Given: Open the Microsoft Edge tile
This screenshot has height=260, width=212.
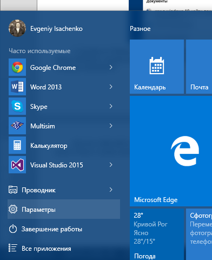Looking at the screenshot, I should (171, 151).
